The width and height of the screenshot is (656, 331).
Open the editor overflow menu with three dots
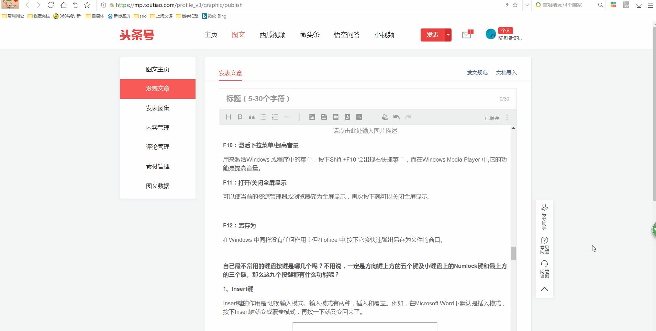point(508,117)
